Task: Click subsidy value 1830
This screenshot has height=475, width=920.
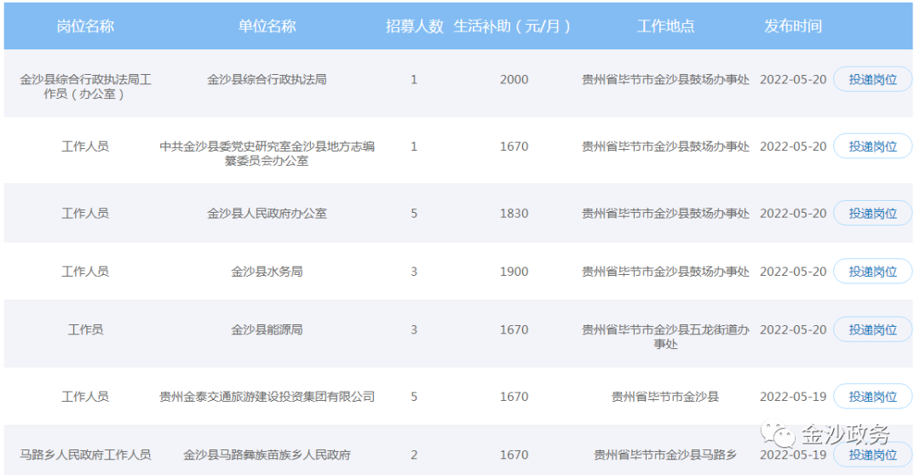Action: point(514,213)
